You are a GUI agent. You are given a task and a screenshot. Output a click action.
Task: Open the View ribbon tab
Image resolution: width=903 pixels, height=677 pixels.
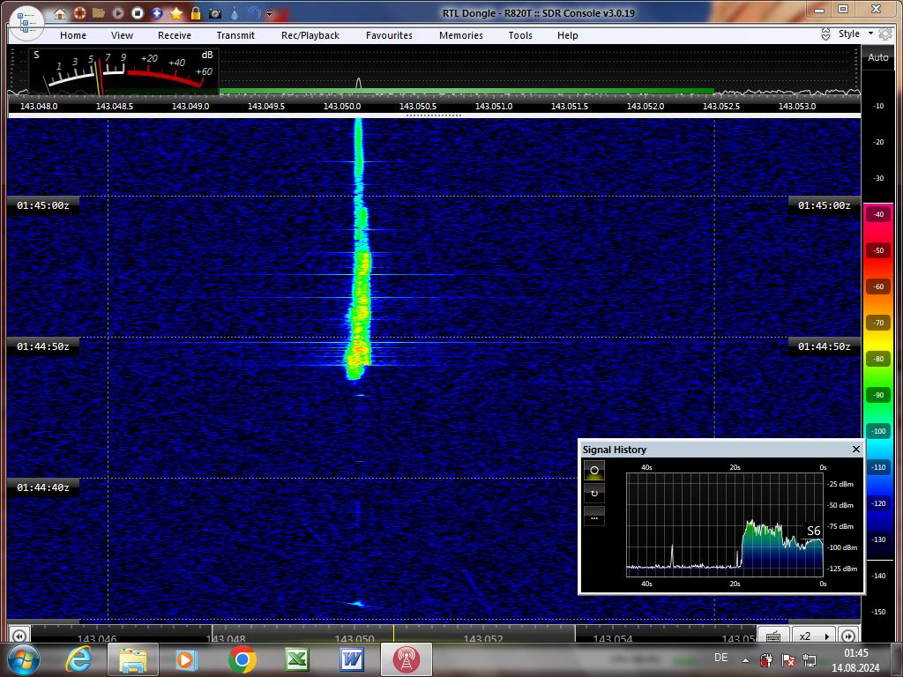(122, 35)
